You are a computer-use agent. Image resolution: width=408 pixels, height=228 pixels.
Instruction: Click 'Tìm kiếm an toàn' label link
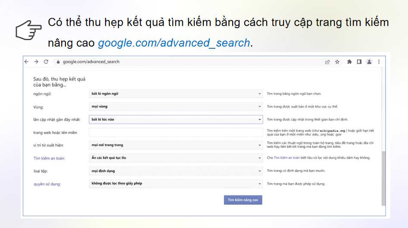point(49,158)
